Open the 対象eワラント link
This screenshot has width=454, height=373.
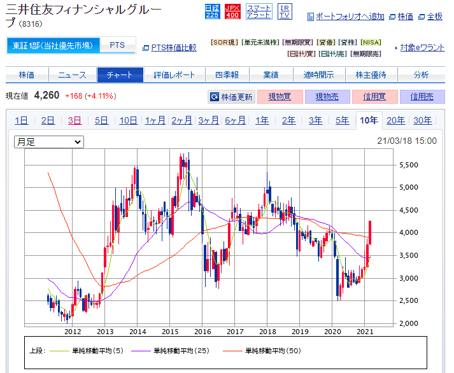(x=422, y=48)
